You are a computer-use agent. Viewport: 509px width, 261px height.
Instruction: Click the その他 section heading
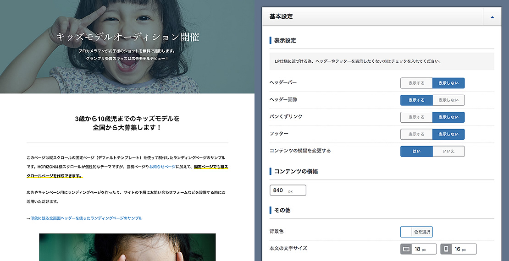point(282,211)
